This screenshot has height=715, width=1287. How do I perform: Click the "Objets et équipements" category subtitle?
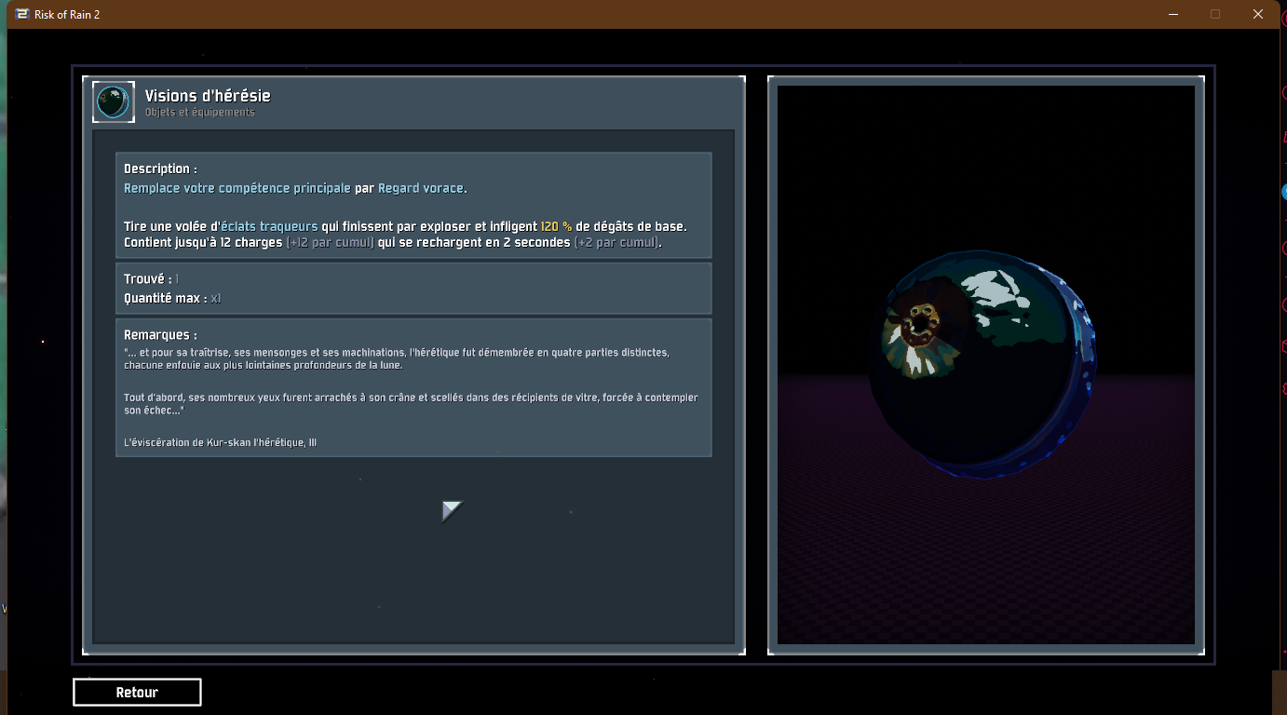coord(199,113)
